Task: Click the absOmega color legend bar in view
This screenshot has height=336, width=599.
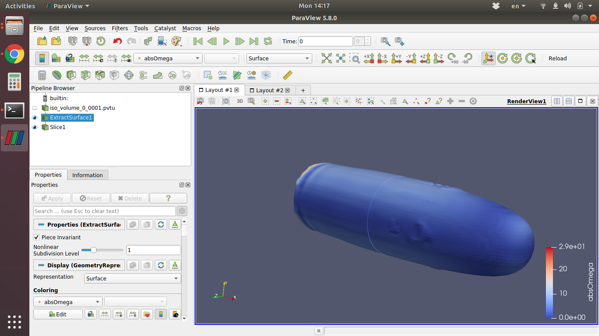Action: [x=550, y=282]
